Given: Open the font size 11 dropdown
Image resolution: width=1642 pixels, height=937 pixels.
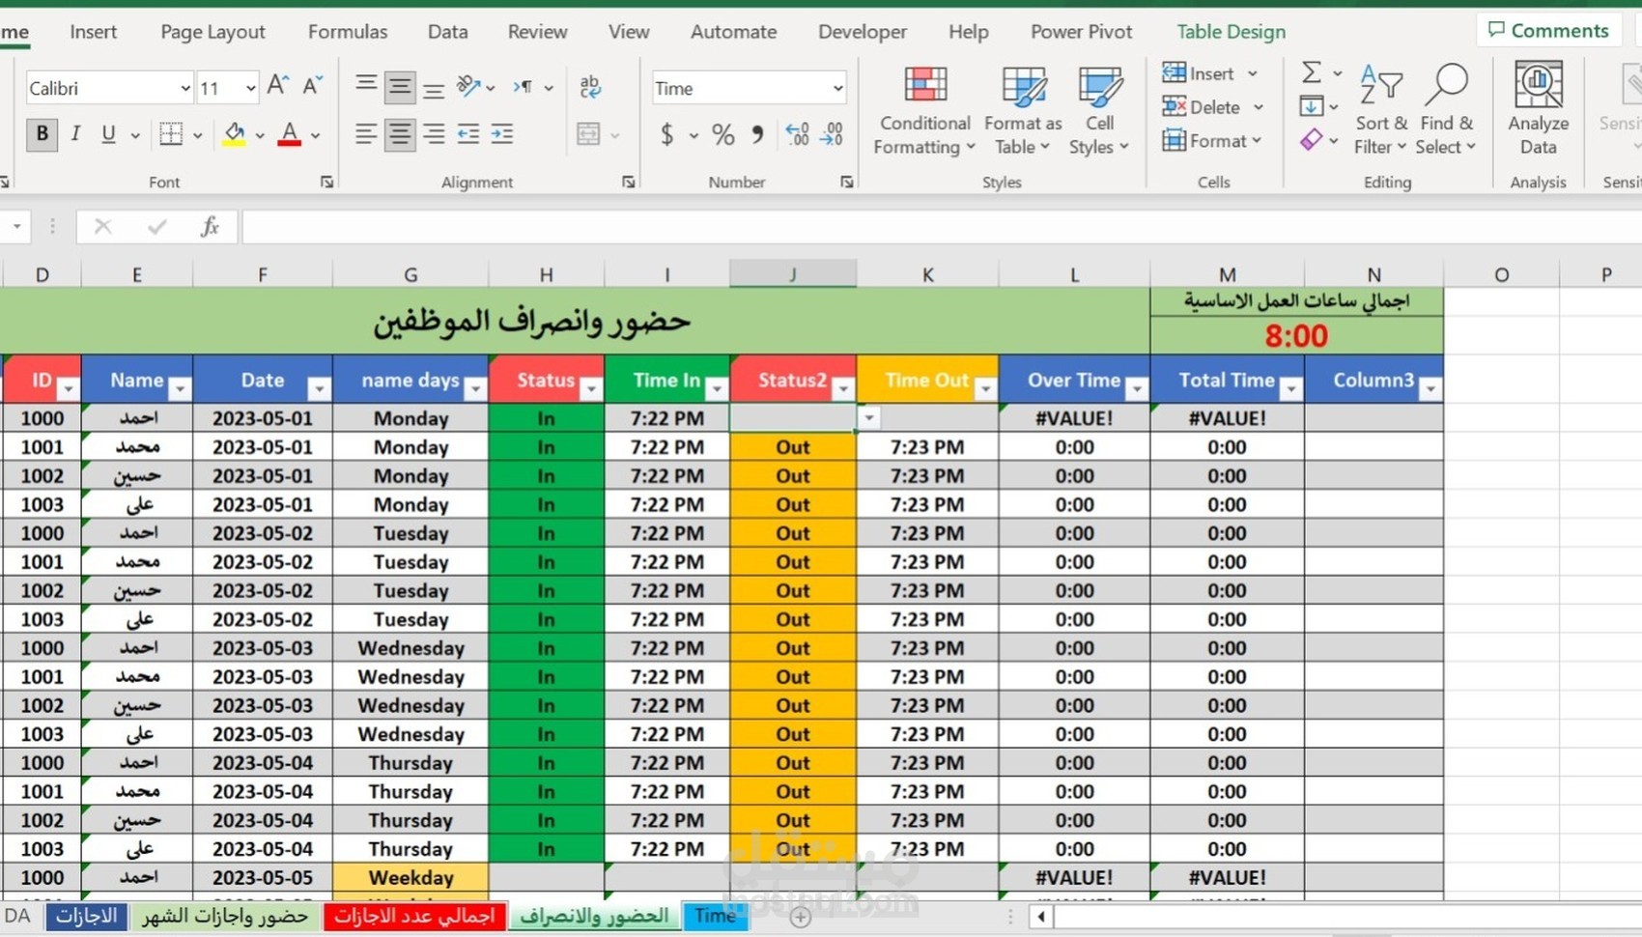Looking at the screenshot, I should click(x=250, y=89).
